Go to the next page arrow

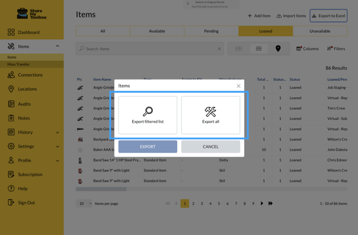pos(261,204)
